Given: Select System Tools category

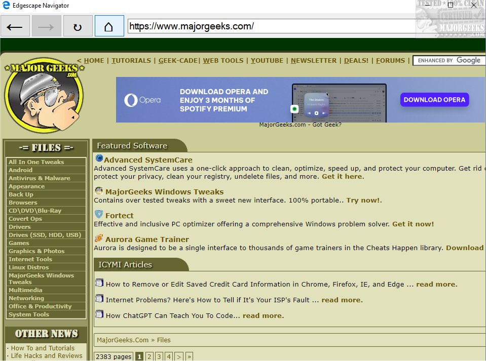Looking at the screenshot, I should click(46, 314).
